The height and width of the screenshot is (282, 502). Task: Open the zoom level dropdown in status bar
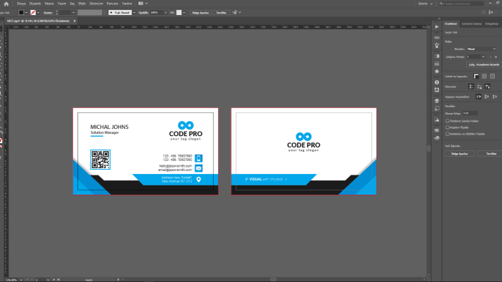21,280
